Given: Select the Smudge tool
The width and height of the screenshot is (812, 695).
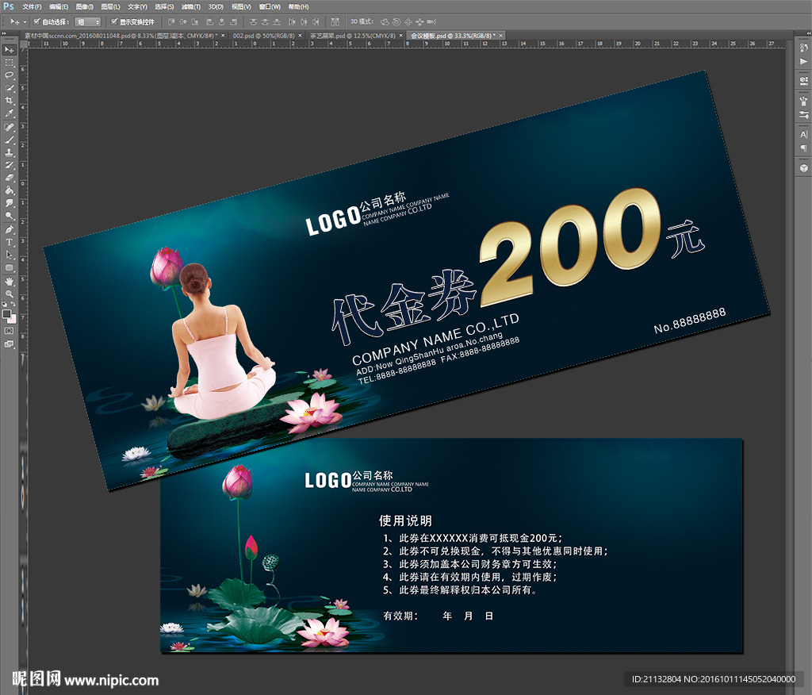Looking at the screenshot, I should pos(10,203).
